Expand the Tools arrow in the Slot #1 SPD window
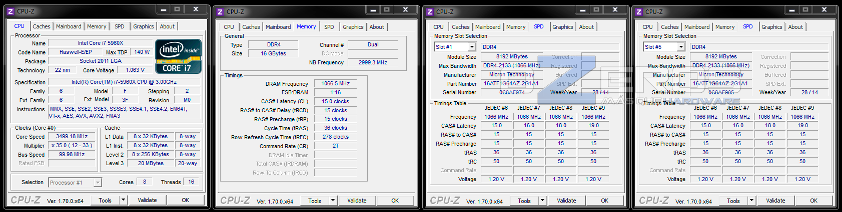The height and width of the screenshot is (212, 842). [x=542, y=201]
